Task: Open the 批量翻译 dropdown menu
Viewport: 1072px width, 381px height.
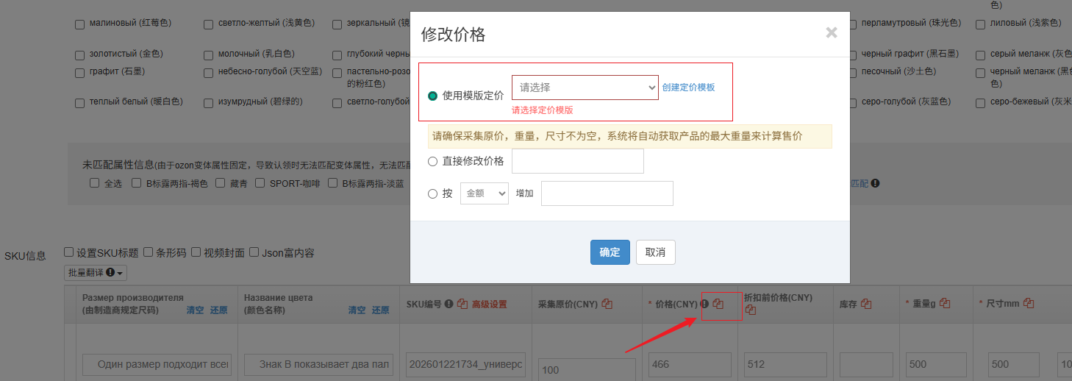Action: pos(96,273)
